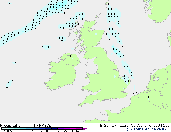The image size is (171, 132).
Task: Click the '(06+03)' forecast offset text
Action: tap(161, 126)
